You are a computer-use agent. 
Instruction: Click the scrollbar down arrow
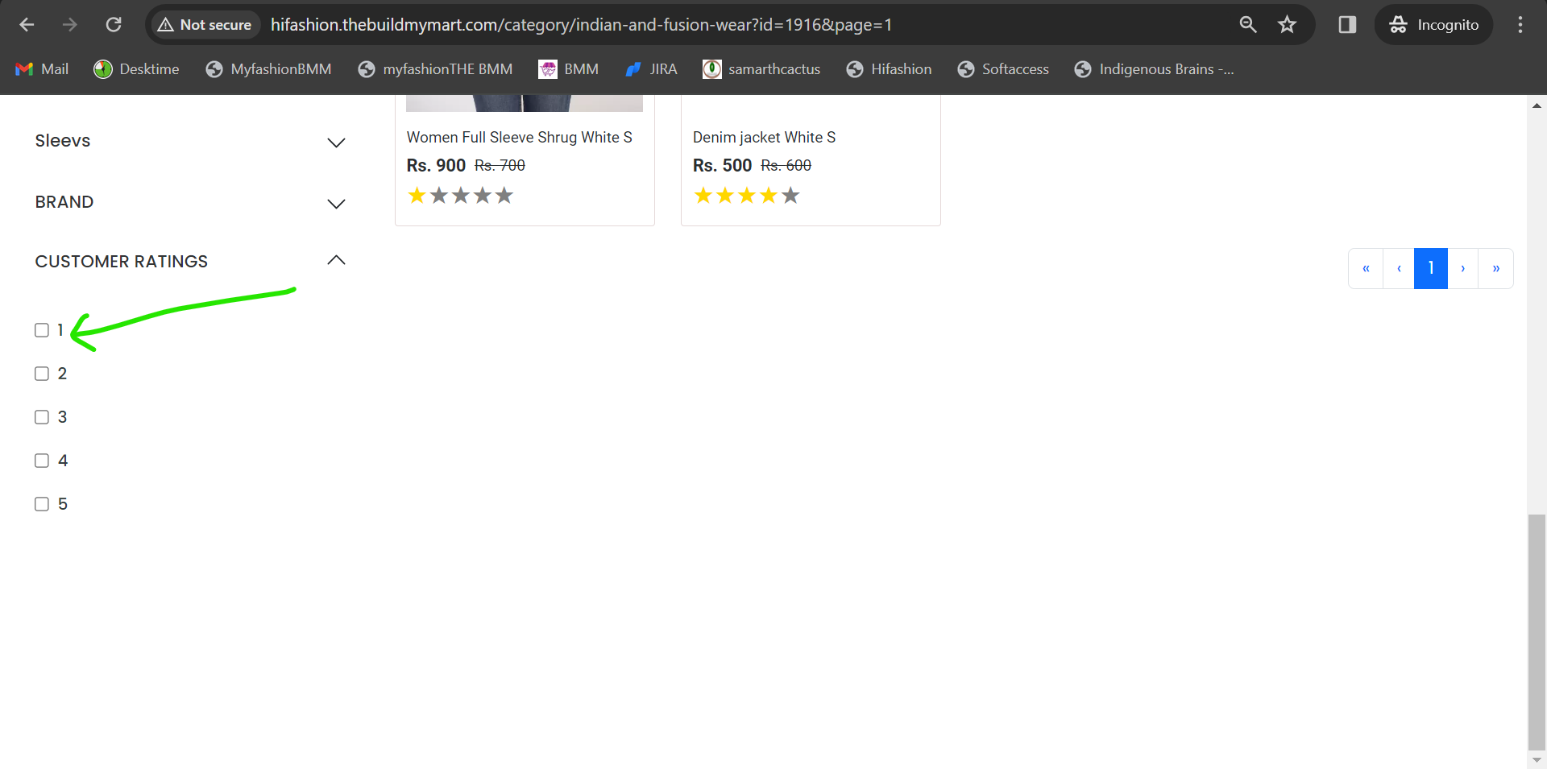1537,760
